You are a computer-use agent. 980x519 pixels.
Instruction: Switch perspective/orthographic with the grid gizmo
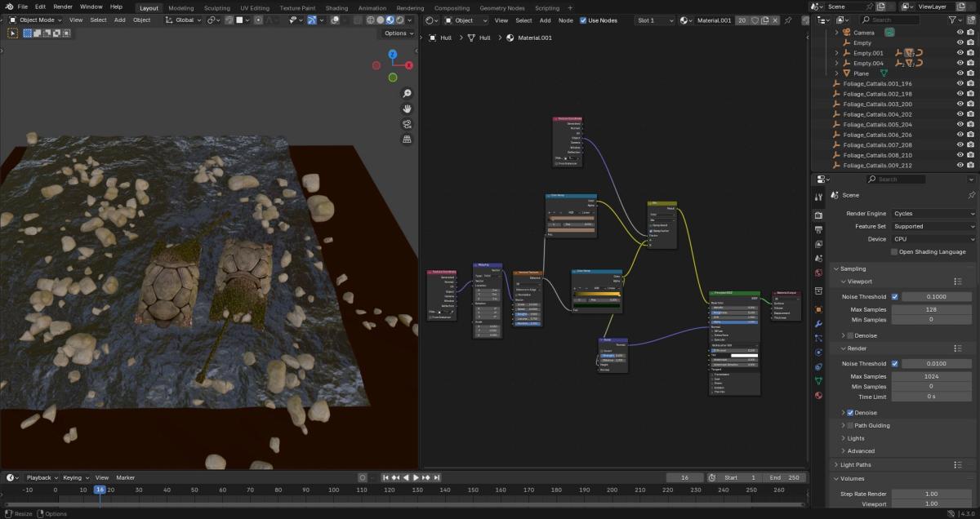pyautogui.click(x=407, y=140)
